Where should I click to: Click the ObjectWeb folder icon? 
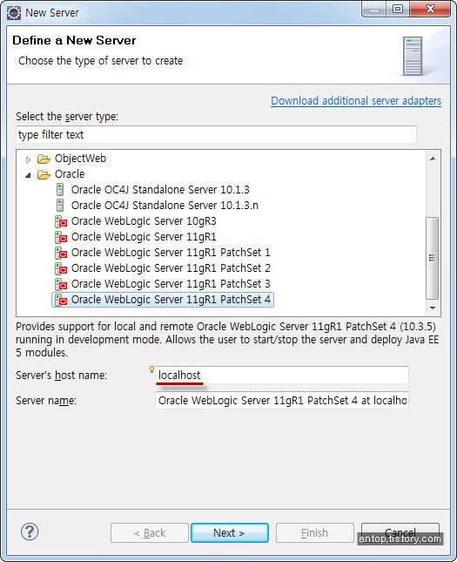click(x=44, y=159)
